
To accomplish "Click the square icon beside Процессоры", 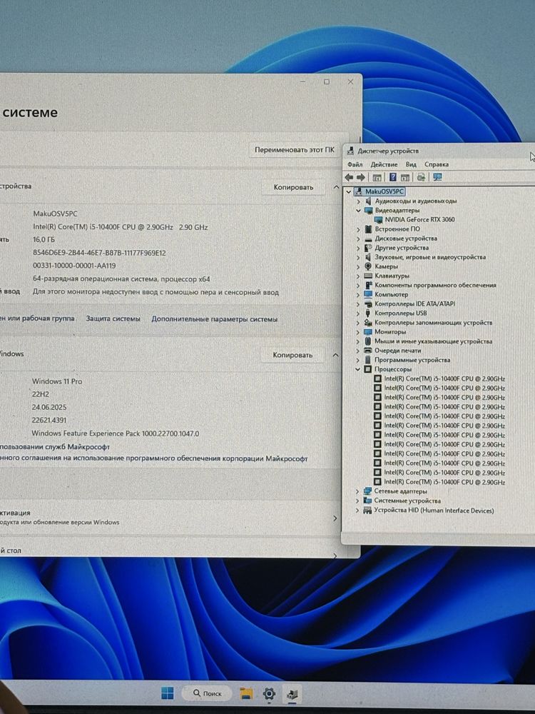I will click(368, 369).
